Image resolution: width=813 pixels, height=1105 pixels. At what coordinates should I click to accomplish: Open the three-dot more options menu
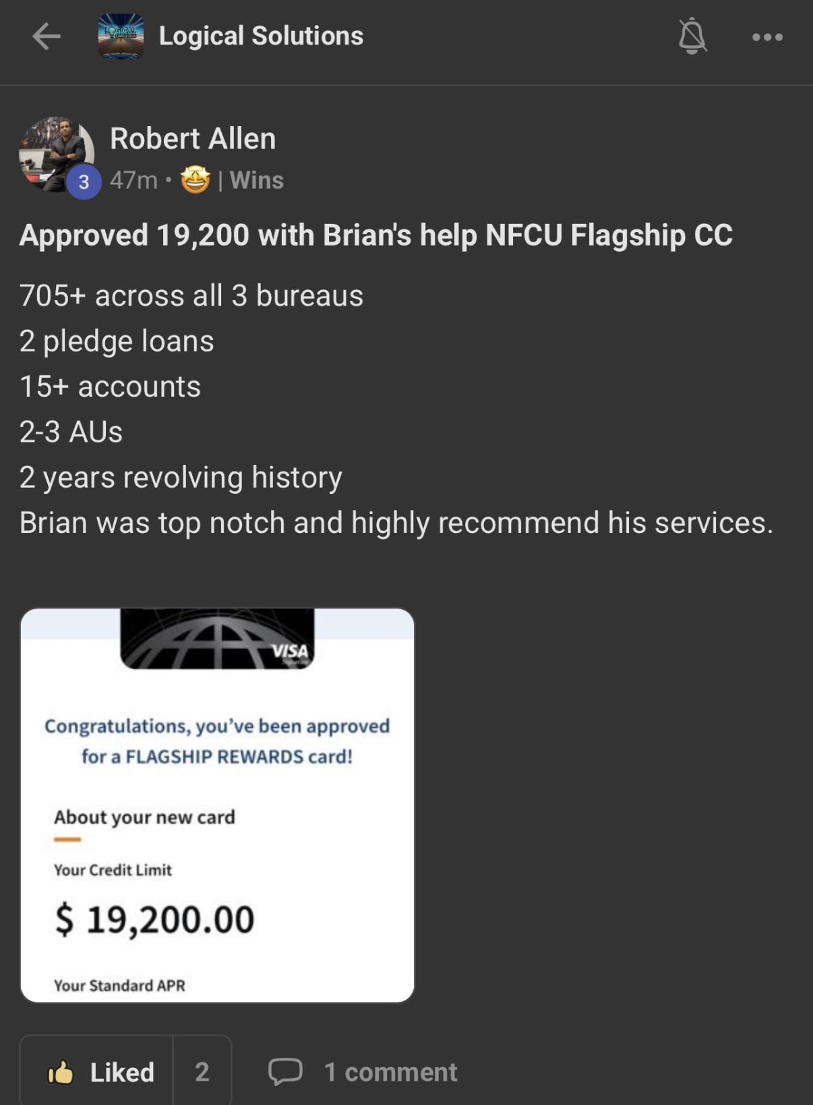click(767, 37)
